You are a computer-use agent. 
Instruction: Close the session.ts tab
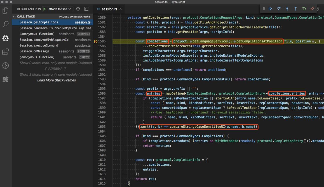coord(120,9)
